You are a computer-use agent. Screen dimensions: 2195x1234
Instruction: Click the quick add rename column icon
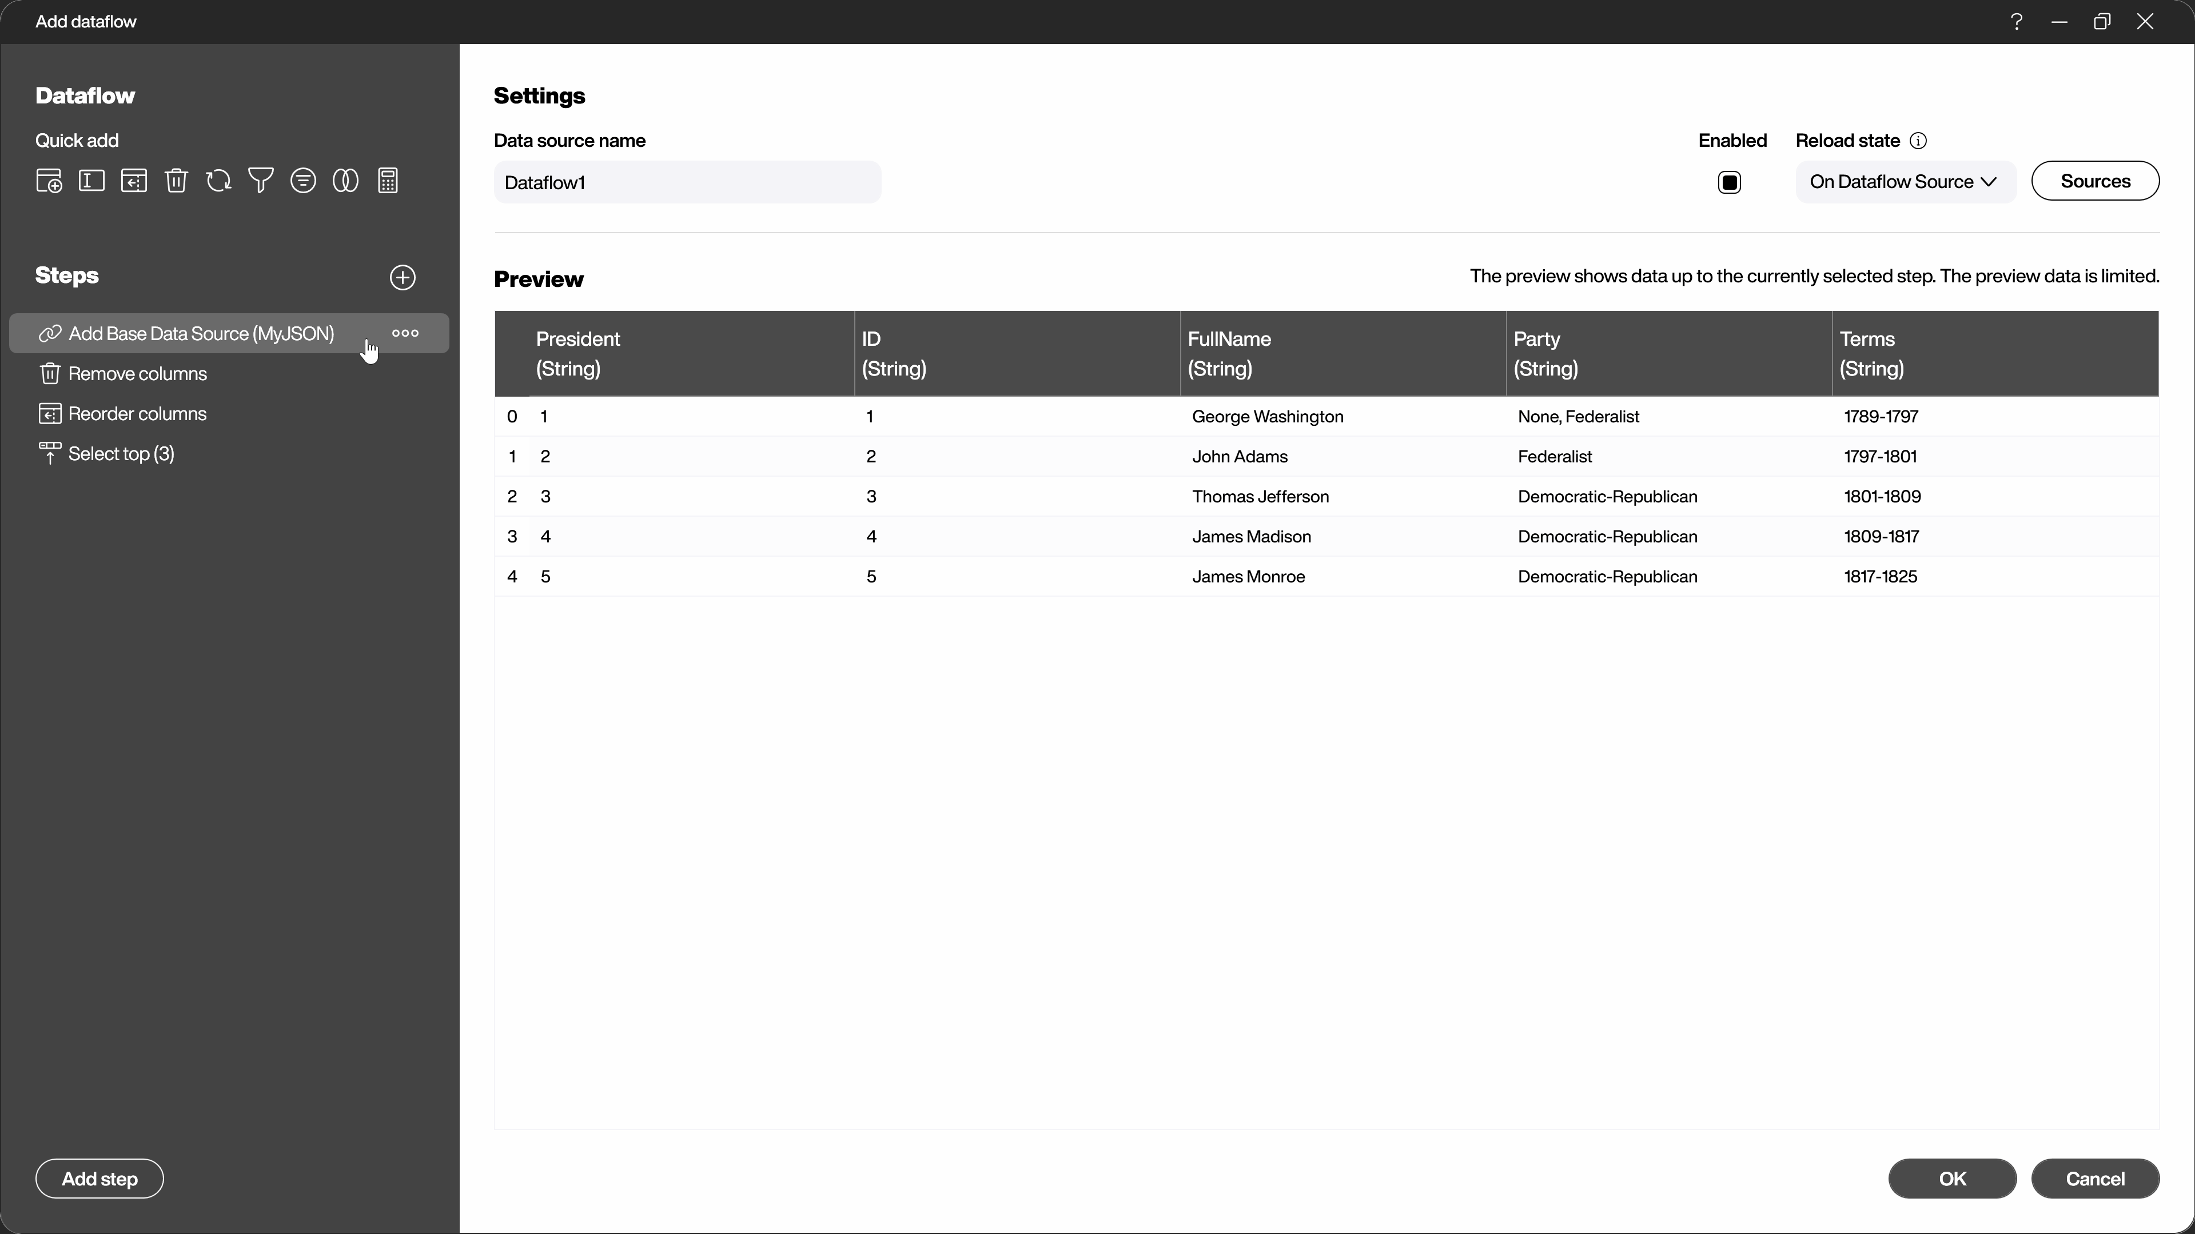91,181
